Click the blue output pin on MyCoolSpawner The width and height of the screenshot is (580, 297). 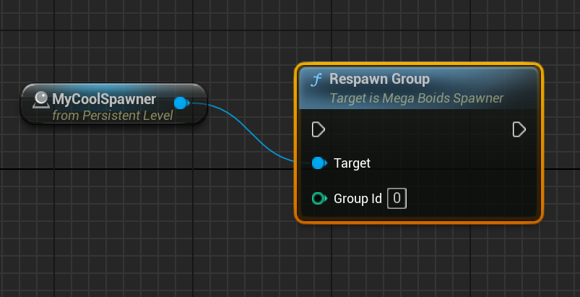point(181,103)
